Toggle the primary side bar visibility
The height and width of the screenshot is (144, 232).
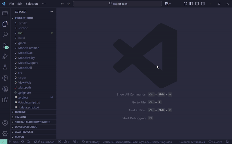tap(191, 4)
